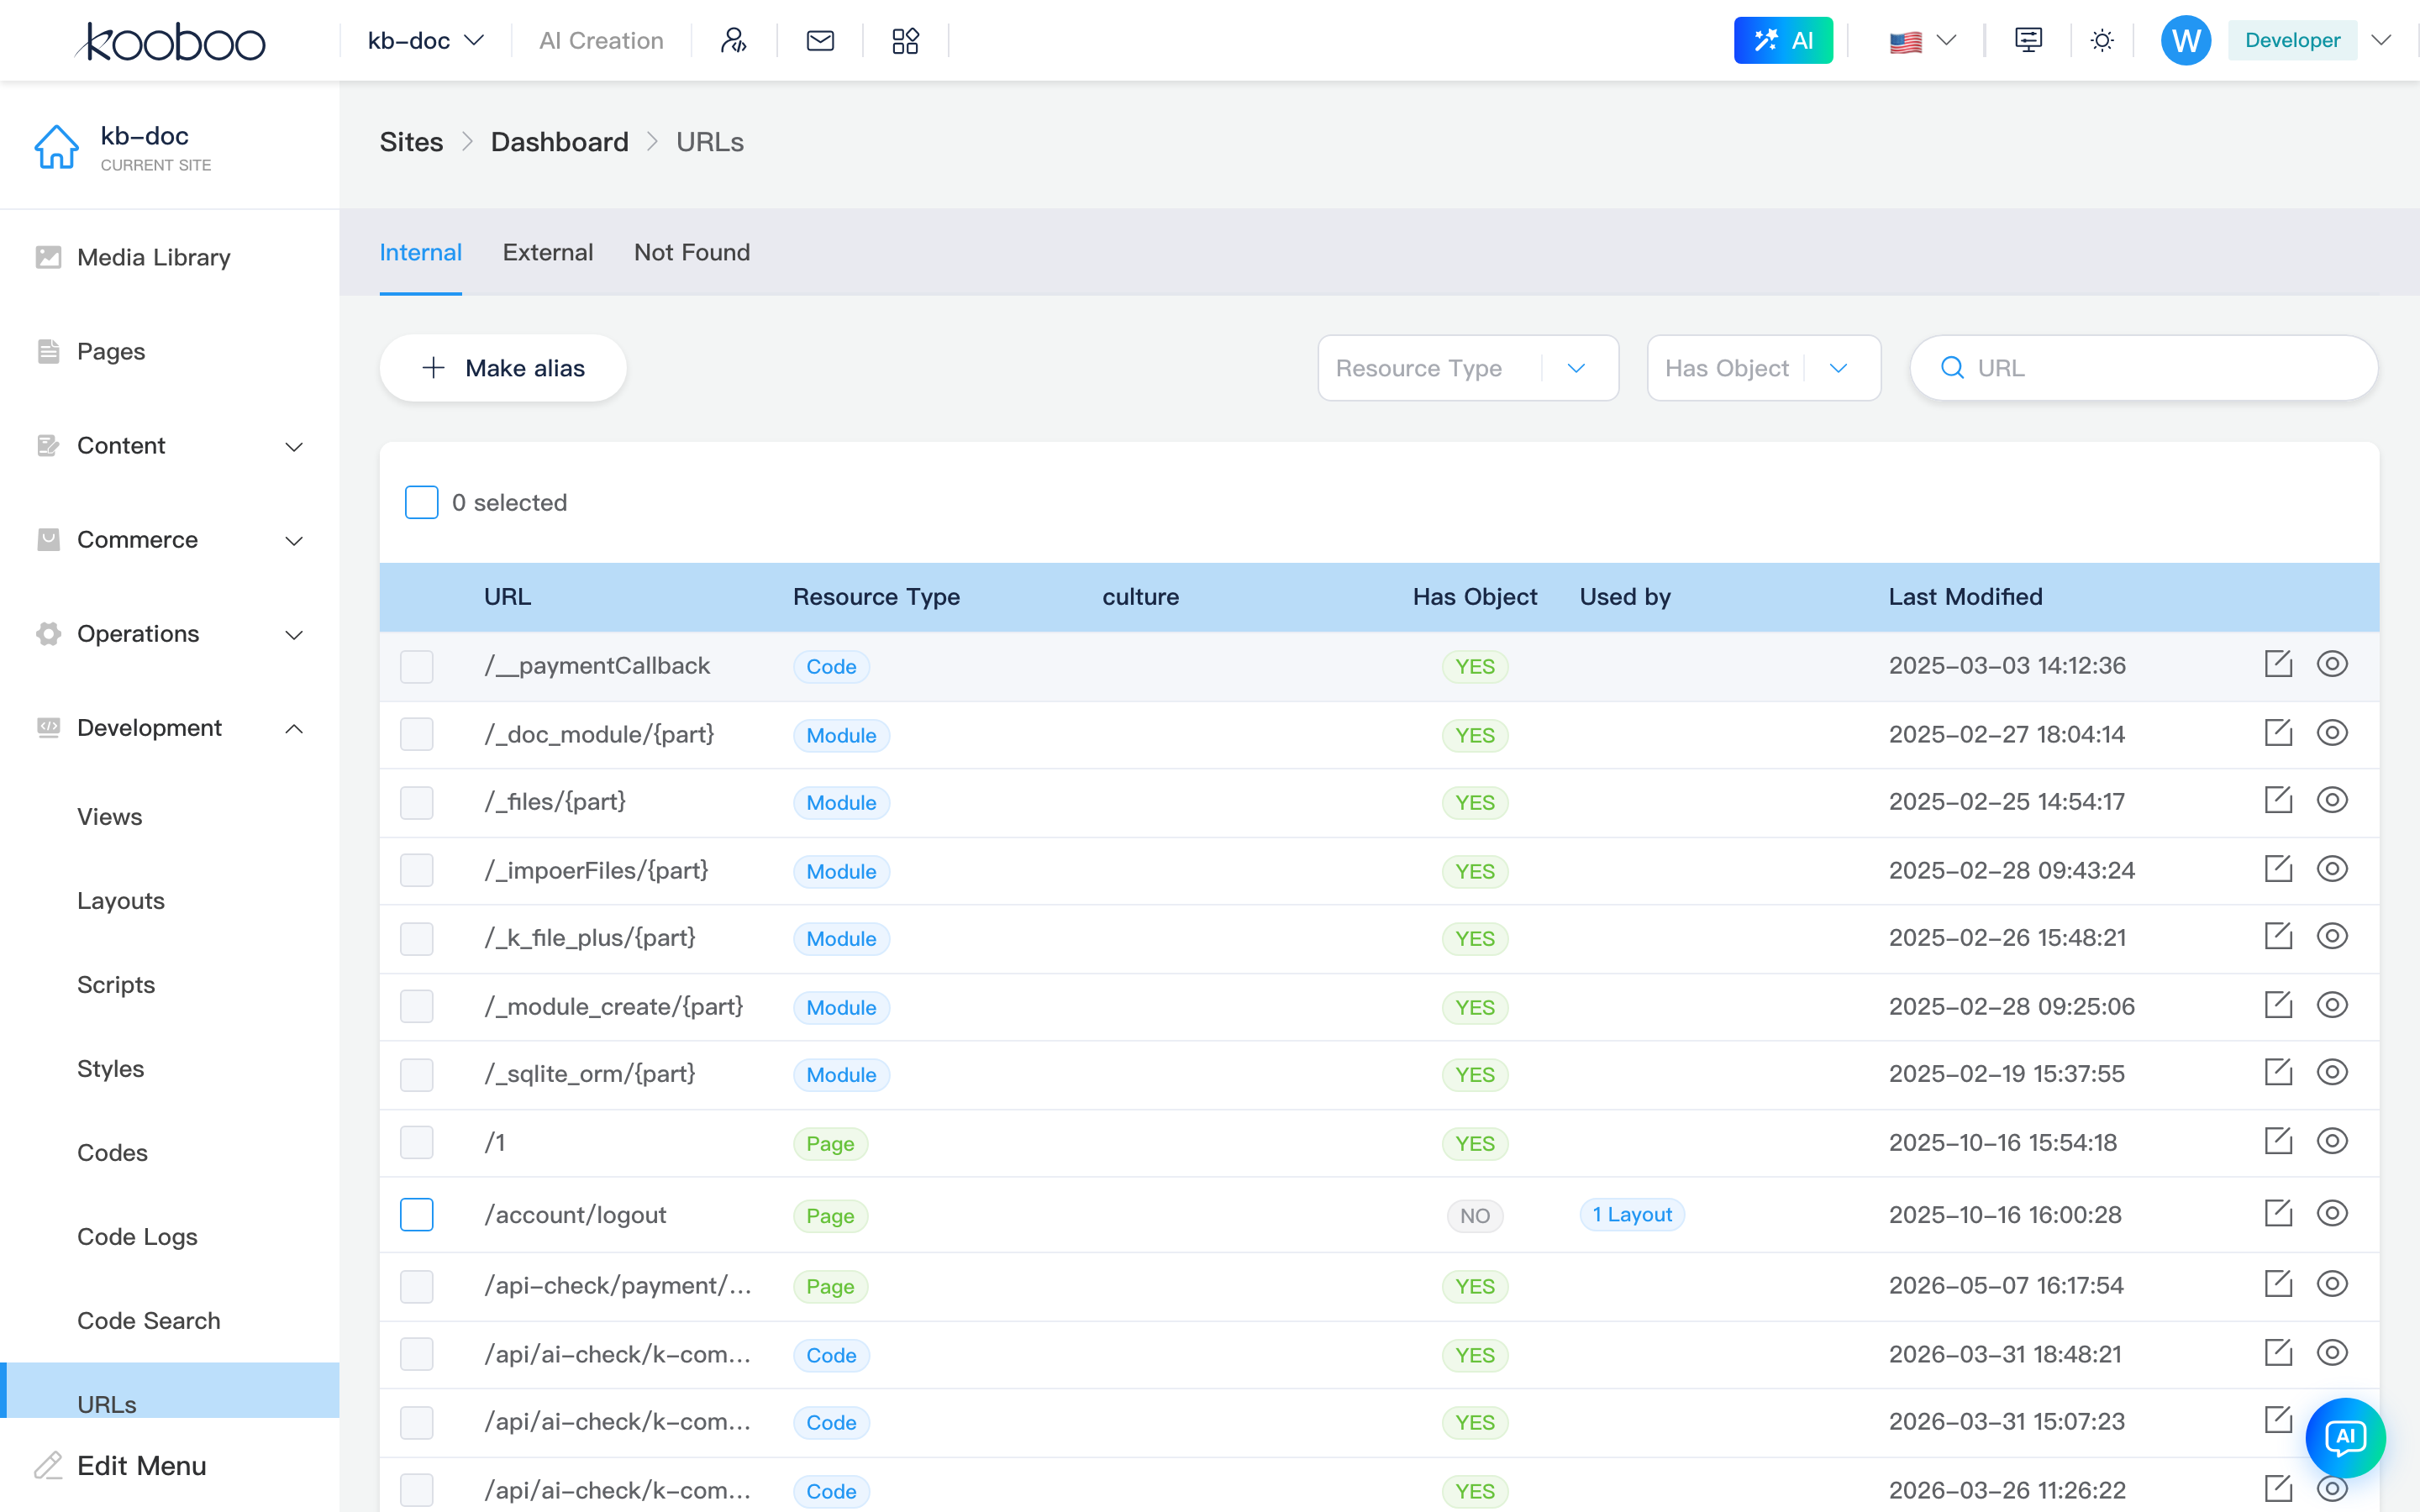Open the US flag language selector

(x=1922, y=41)
